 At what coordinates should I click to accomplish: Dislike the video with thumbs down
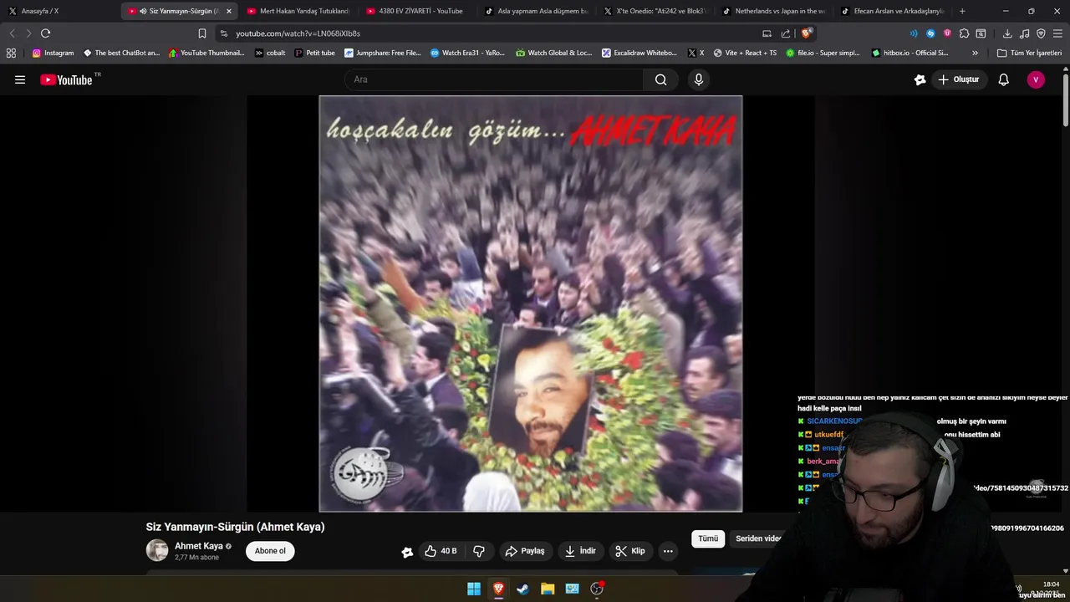479,551
